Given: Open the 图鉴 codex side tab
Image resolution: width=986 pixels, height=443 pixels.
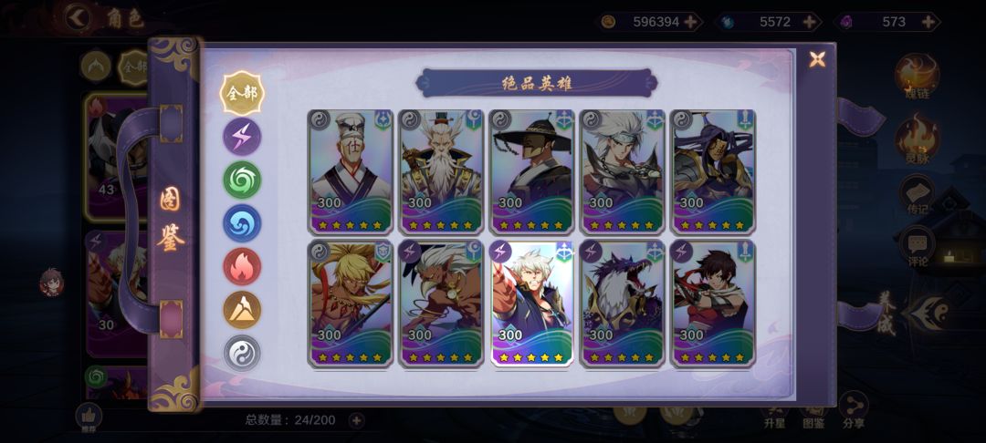Looking at the screenshot, I should click(x=171, y=221).
